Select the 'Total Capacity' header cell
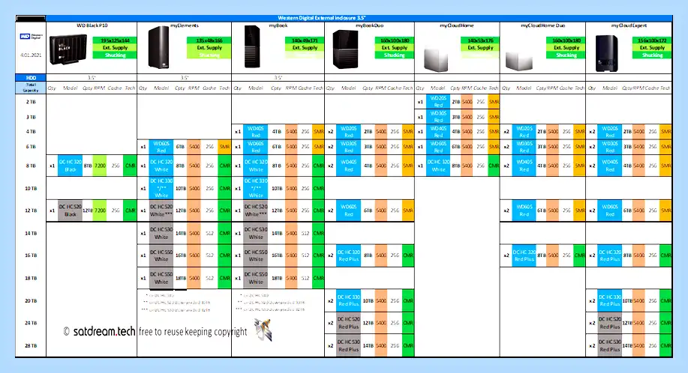Screen dimensions: 688x373 (31, 88)
